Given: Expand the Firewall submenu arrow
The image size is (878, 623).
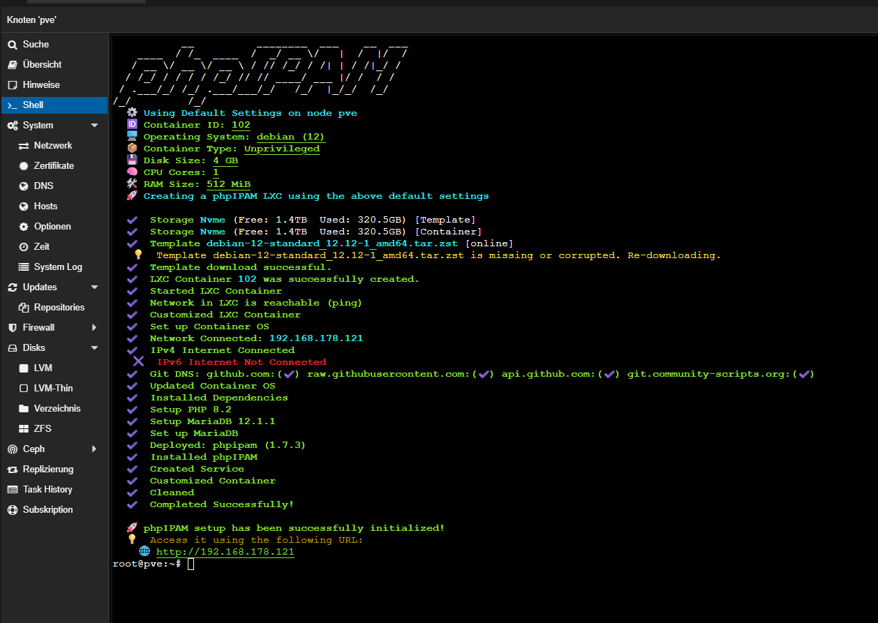Looking at the screenshot, I should (x=95, y=328).
